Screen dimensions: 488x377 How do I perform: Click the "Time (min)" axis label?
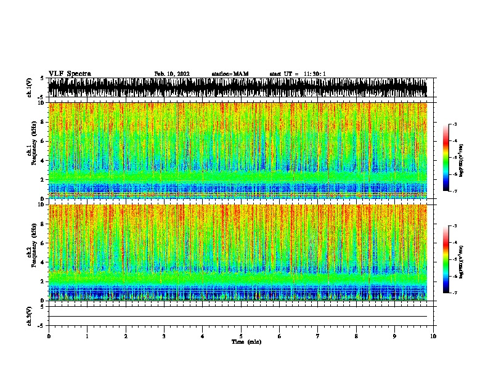tap(246, 342)
